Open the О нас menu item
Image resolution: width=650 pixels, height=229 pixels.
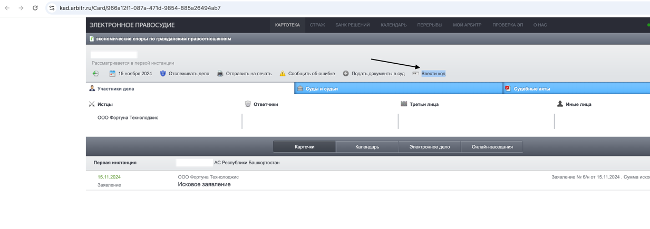(x=540, y=25)
